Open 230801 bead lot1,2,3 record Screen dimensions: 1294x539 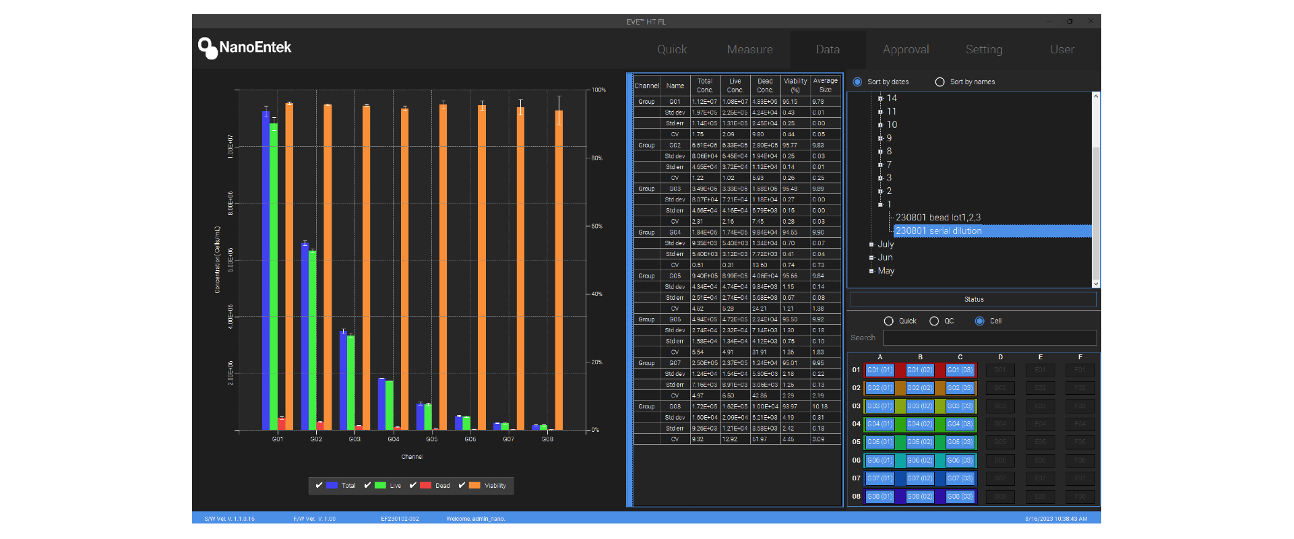tap(937, 218)
